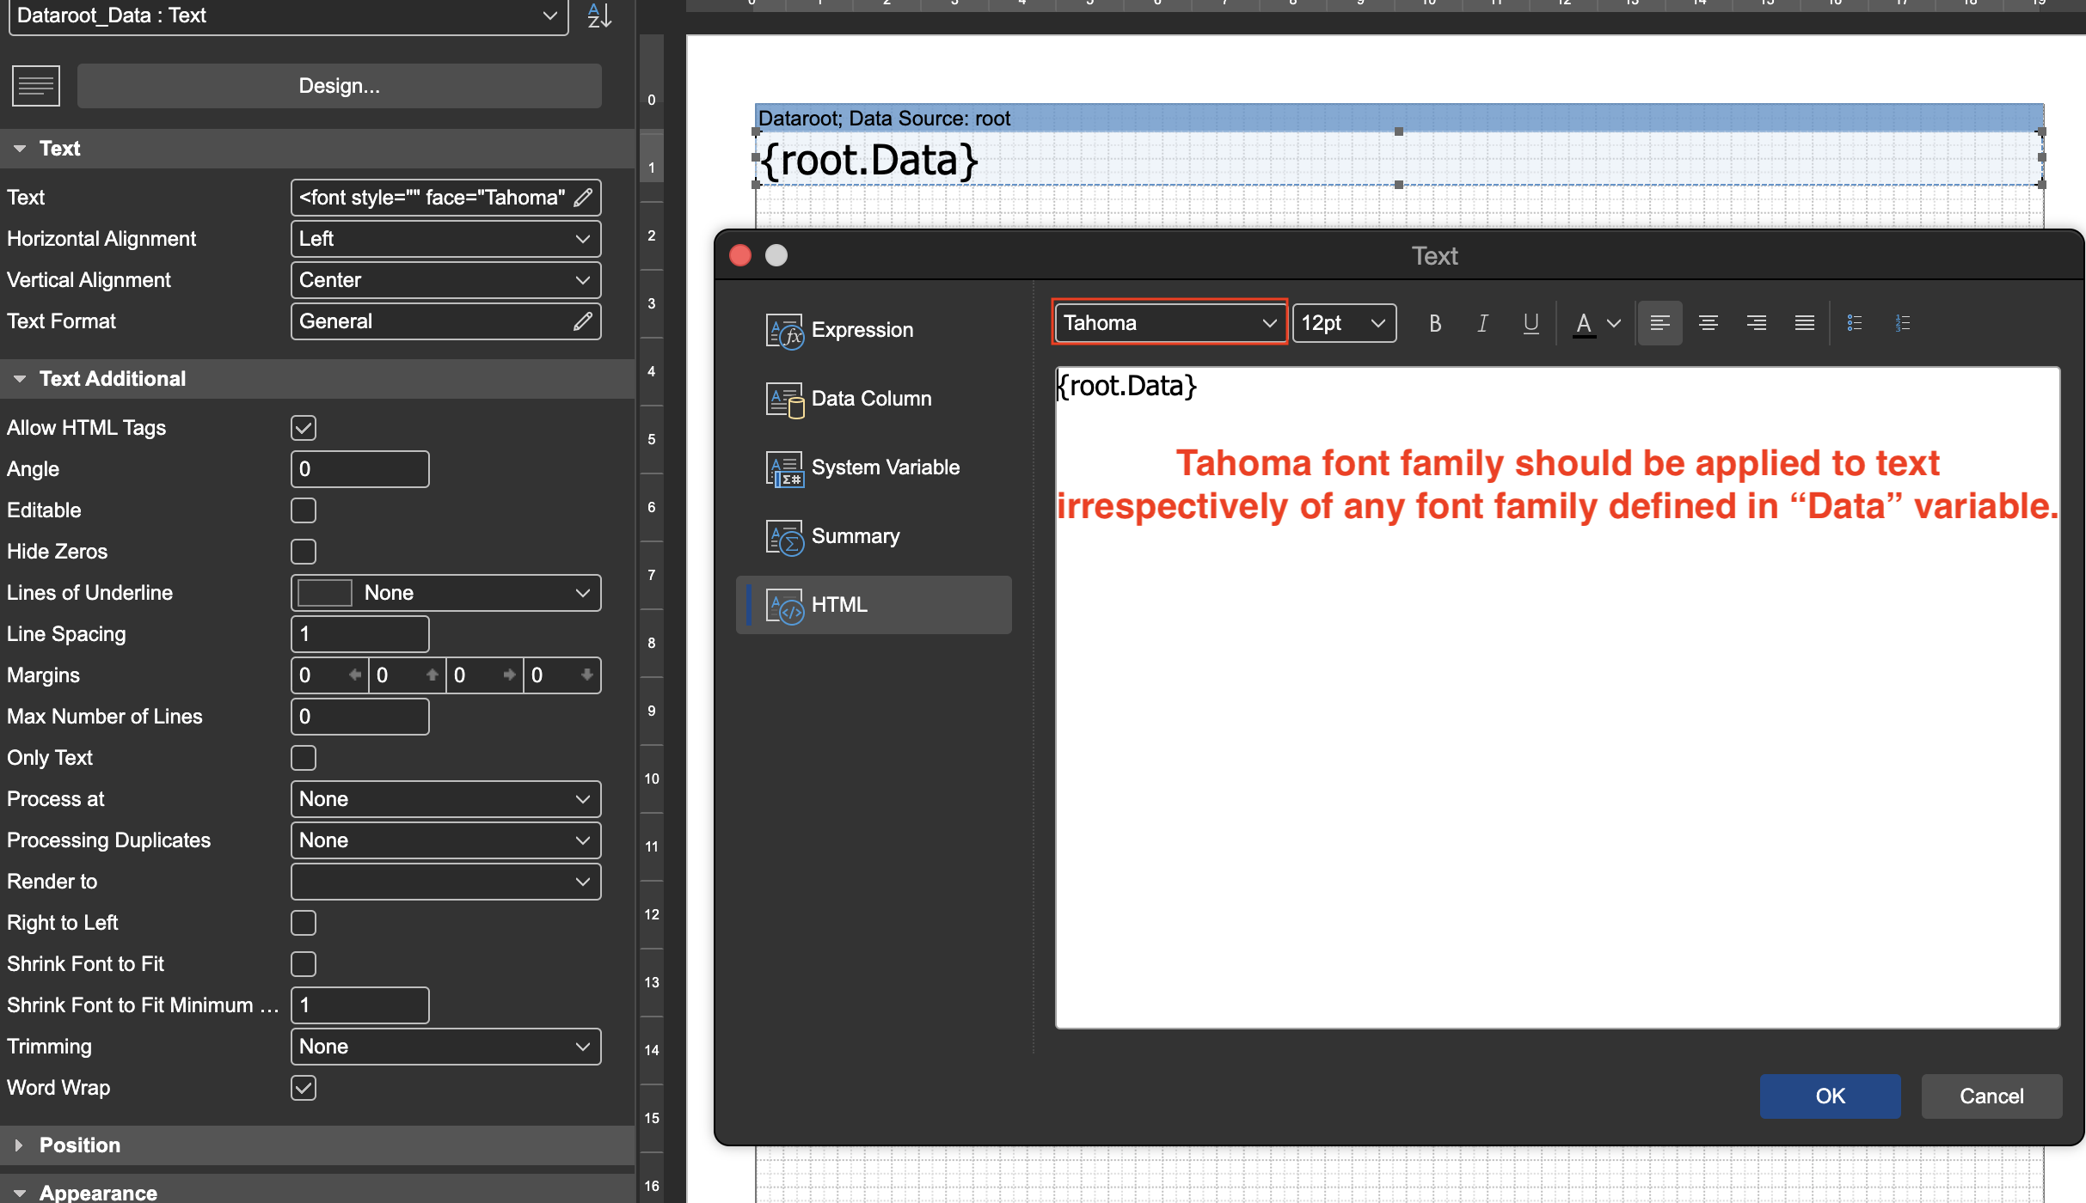Viewport: 2086px width, 1203px height.
Task: Click the right margin arrow icon
Action: (x=509, y=675)
